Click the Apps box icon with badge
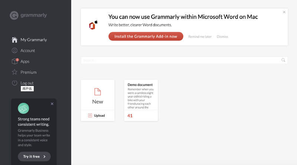This screenshot has width=297, height=165. 14,61
